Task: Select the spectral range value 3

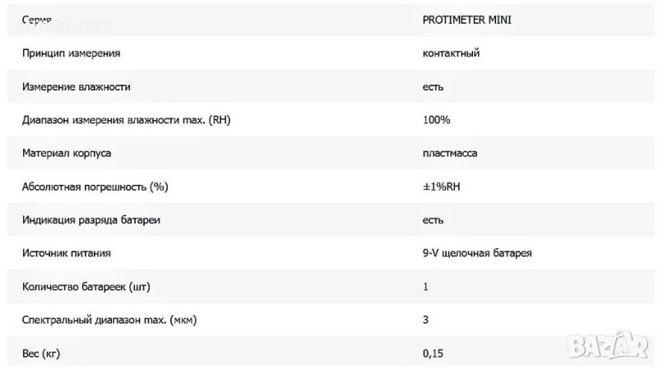Action: click(x=425, y=320)
